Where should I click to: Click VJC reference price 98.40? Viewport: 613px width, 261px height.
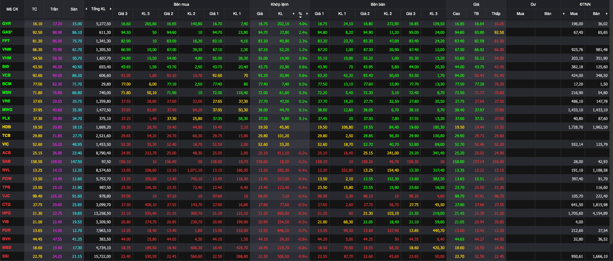click(x=37, y=196)
